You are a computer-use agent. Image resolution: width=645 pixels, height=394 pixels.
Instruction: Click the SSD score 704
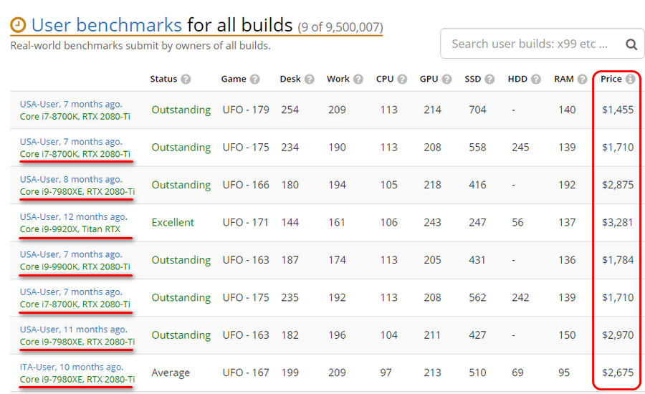[x=477, y=110]
